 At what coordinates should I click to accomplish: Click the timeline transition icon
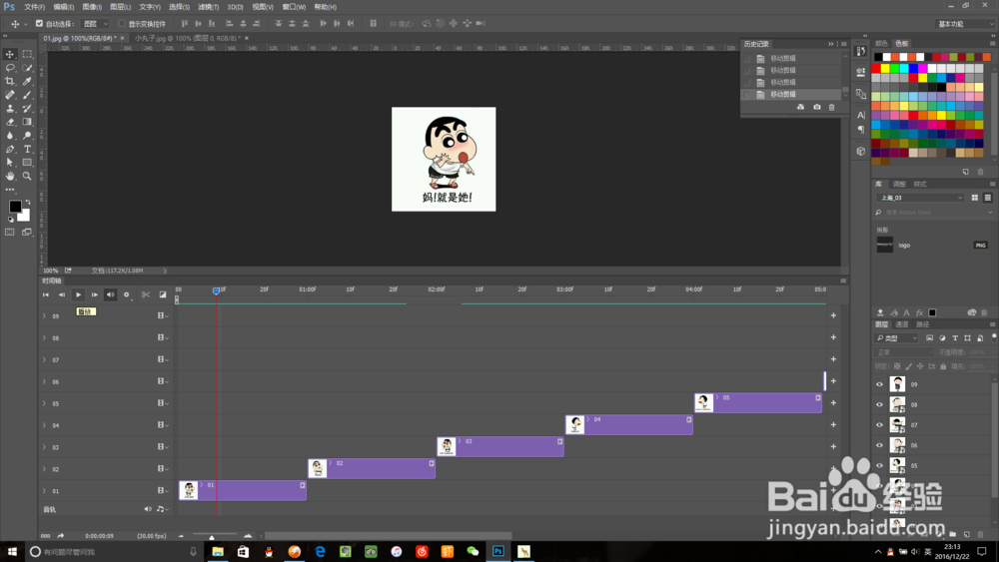click(163, 294)
